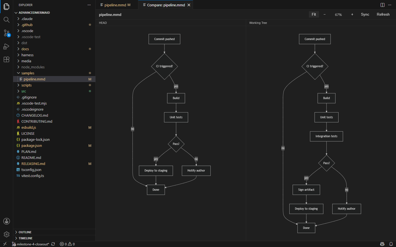
Task: Click the Refresh button
Action: [383, 15]
